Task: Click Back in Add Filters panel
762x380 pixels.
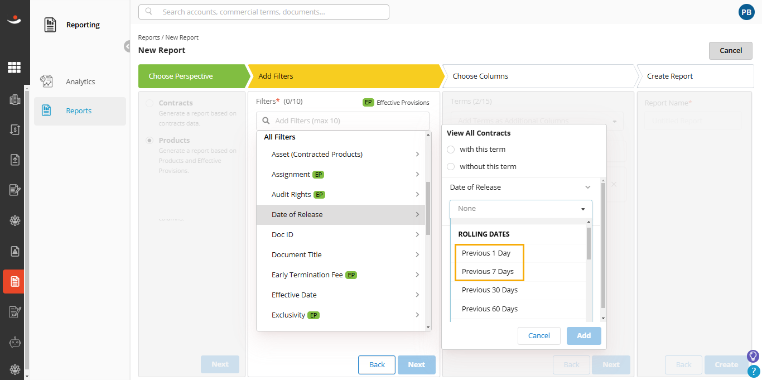Action: click(x=377, y=364)
